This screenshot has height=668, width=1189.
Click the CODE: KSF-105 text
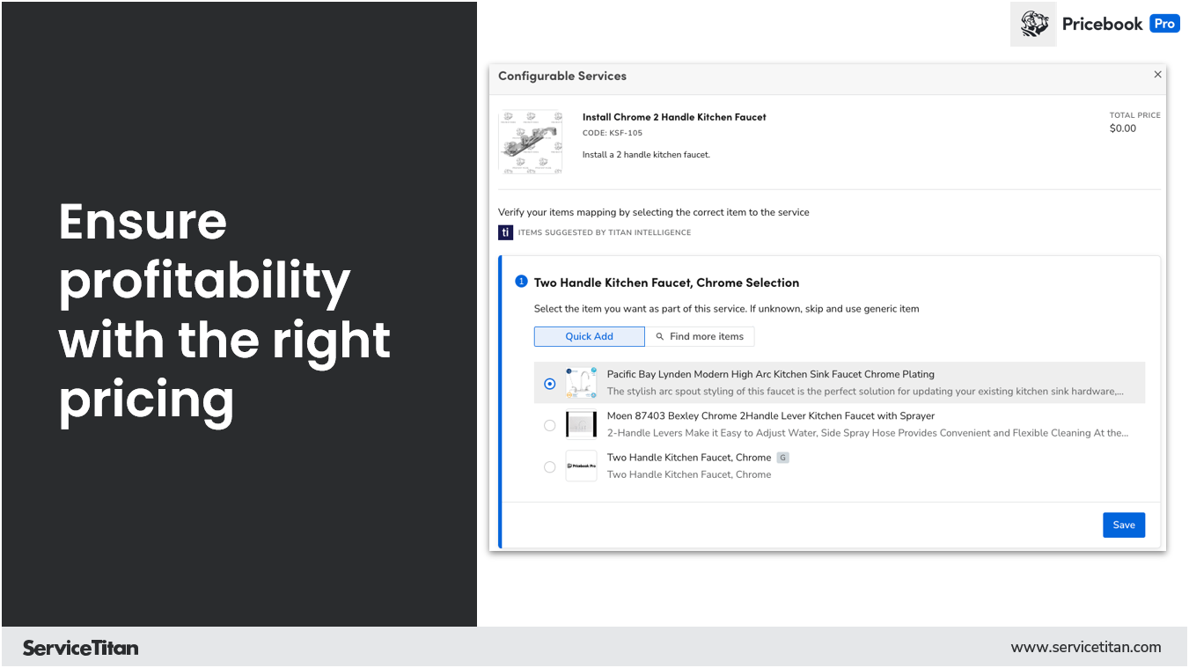point(613,133)
